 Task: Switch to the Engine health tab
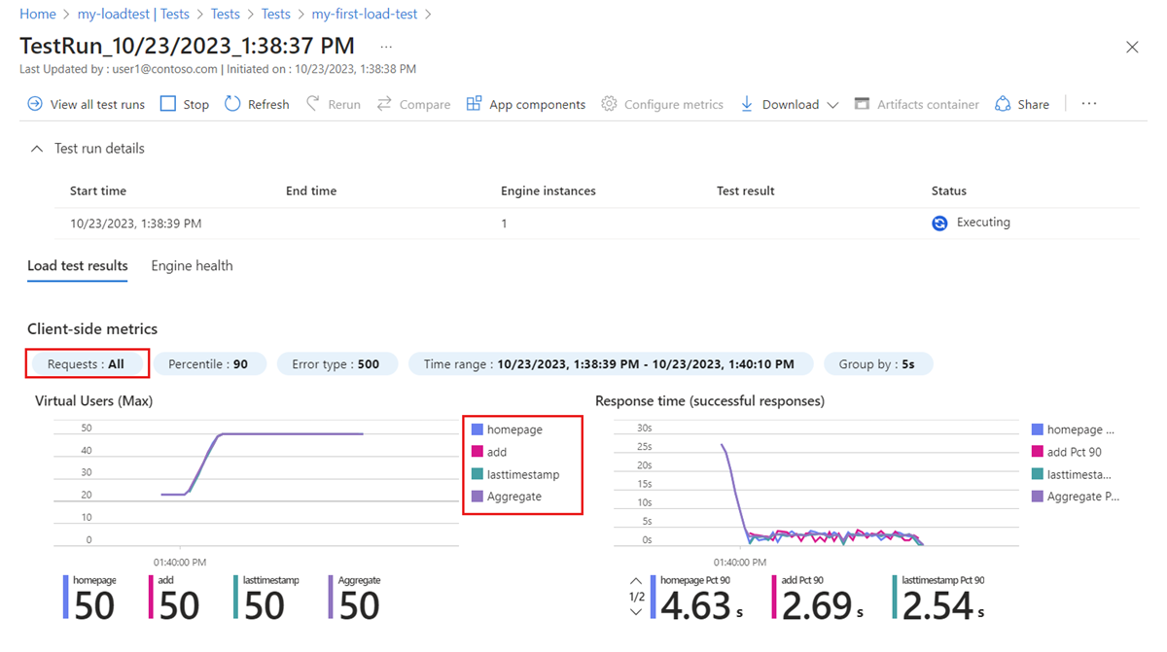(192, 265)
